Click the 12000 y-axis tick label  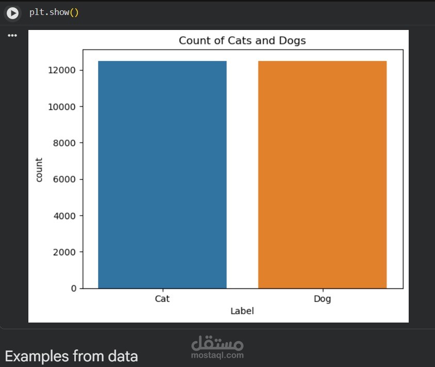[x=63, y=70]
